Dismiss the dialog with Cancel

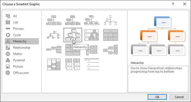click(179, 97)
